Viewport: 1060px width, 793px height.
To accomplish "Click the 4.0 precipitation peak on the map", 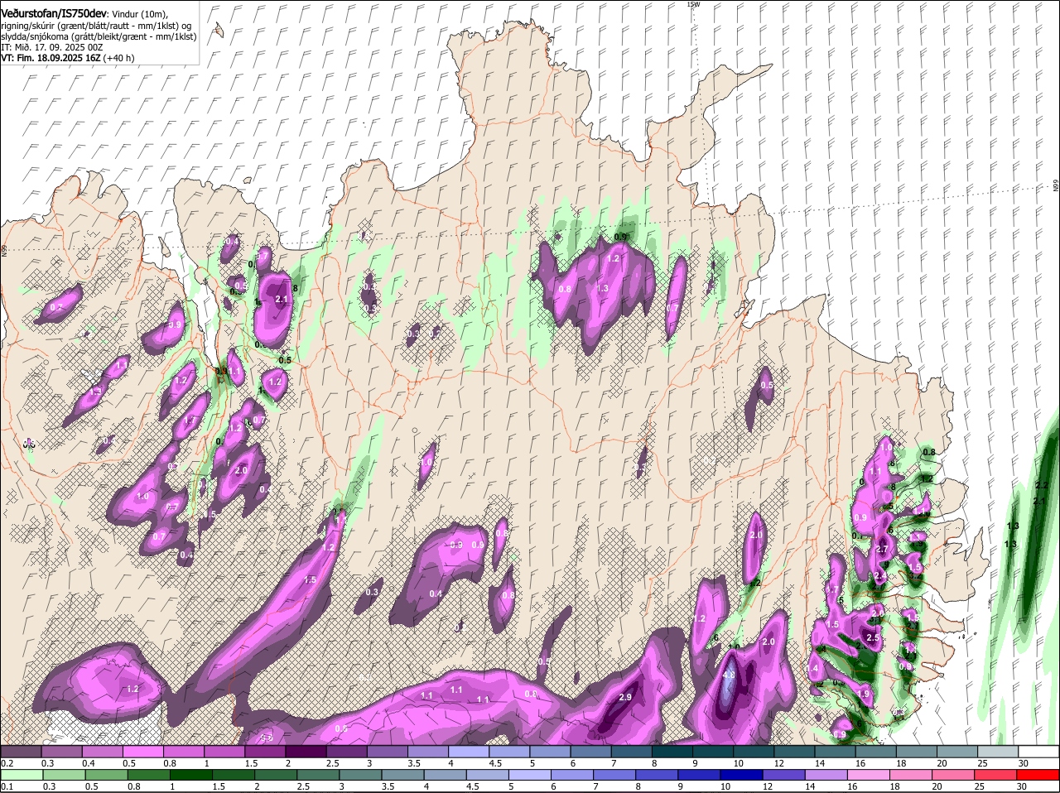I will tap(729, 675).
